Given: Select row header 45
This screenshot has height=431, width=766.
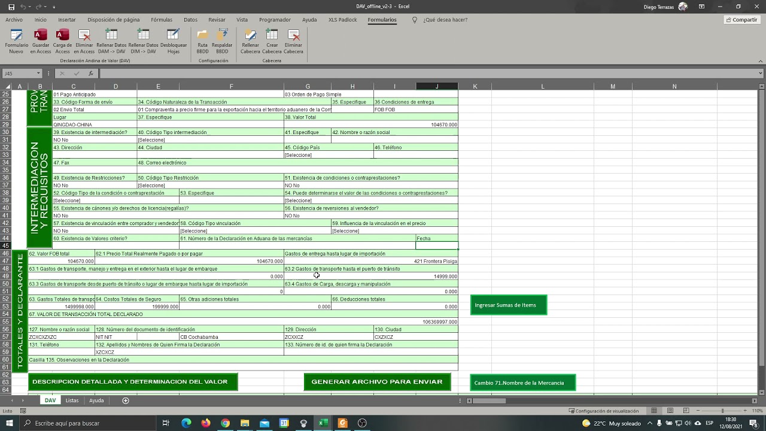Looking at the screenshot, I should click(x=6, y=246).
